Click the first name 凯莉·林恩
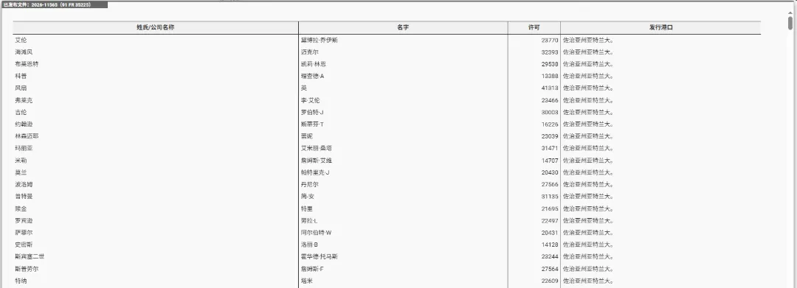The image size is (797, 288). (x=314, y=64)
